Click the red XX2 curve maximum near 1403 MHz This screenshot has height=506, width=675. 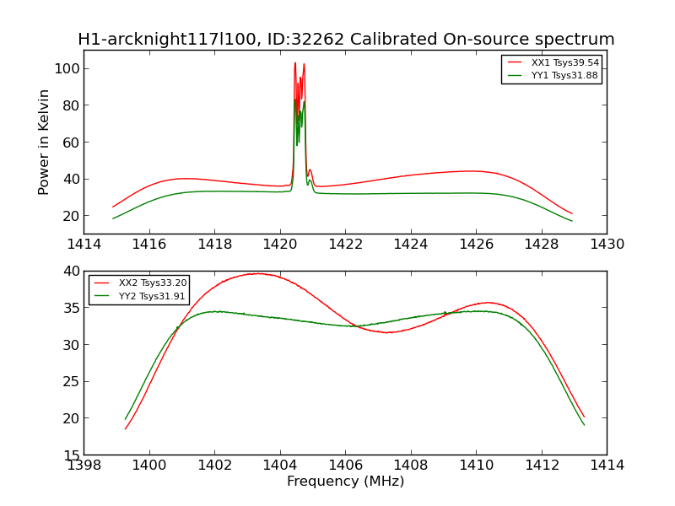click(x=258, y=273)
